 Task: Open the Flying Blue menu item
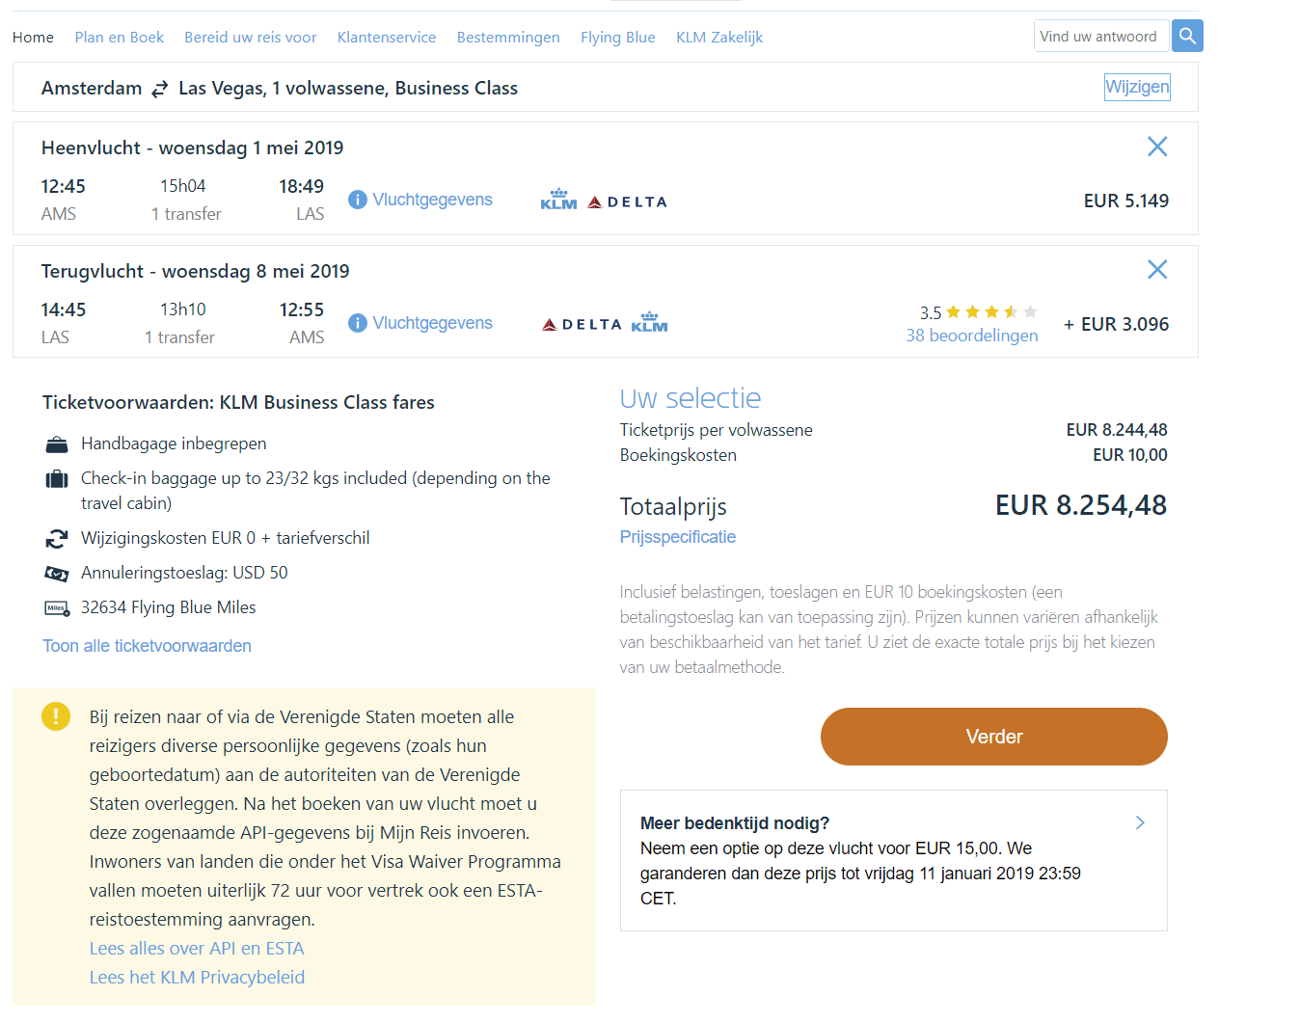pyautogui.click(x=617, y=38)
